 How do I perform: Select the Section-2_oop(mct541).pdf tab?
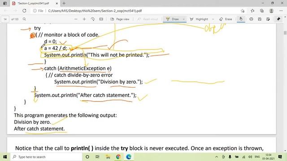pos(35,4)
